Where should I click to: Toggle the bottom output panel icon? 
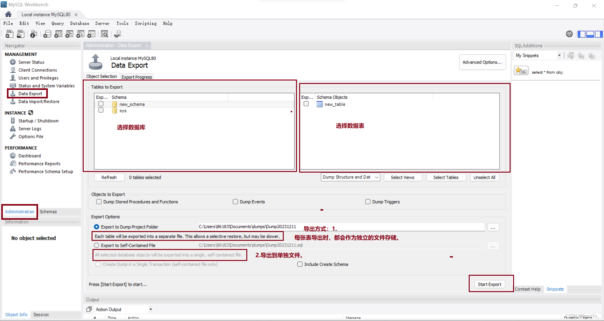click(x=590, y=34)
